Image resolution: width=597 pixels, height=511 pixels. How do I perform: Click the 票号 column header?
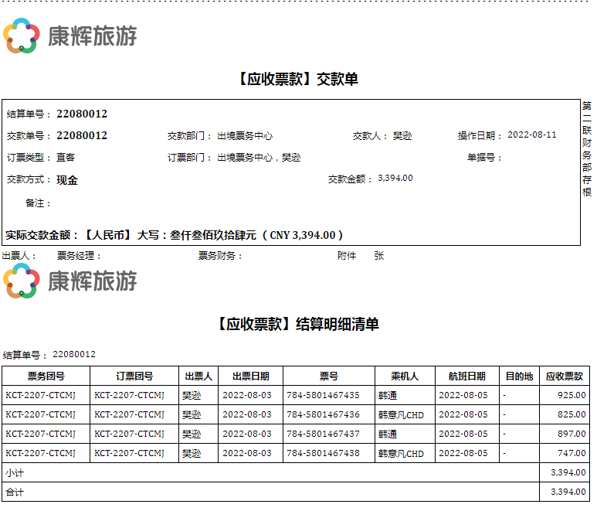(x=328, y=376)
